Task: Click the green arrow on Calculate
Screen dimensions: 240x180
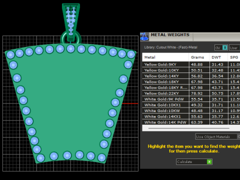Action: pyautogui.click(x=209, y=161)
